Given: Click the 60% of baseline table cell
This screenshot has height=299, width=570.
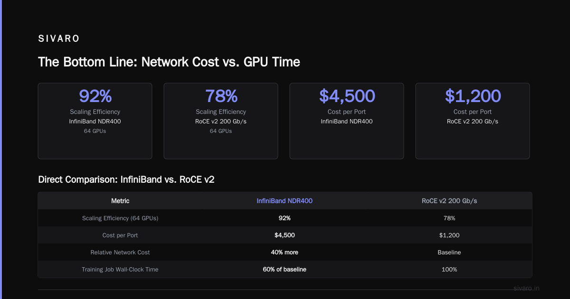Looking at the screenshot, I should click(x=285, y=270).
